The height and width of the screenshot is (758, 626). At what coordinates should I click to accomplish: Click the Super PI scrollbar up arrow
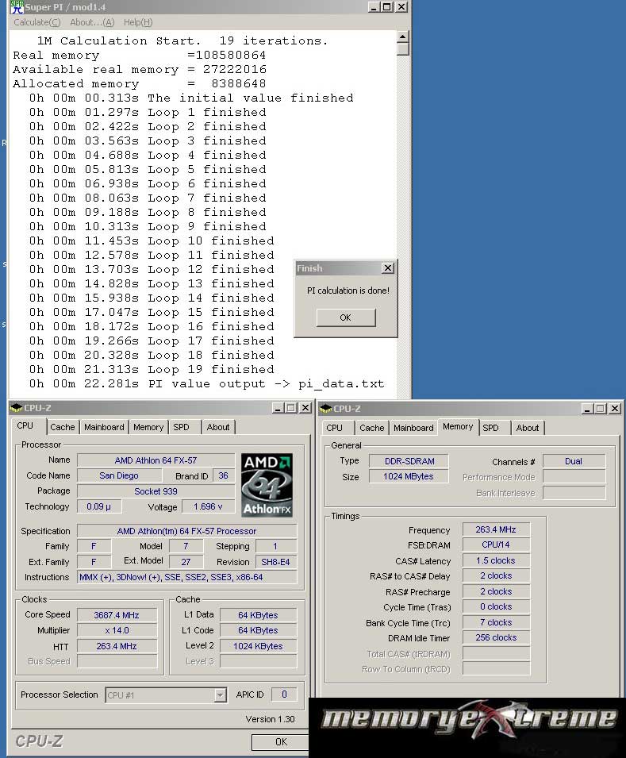click(403, 37)
